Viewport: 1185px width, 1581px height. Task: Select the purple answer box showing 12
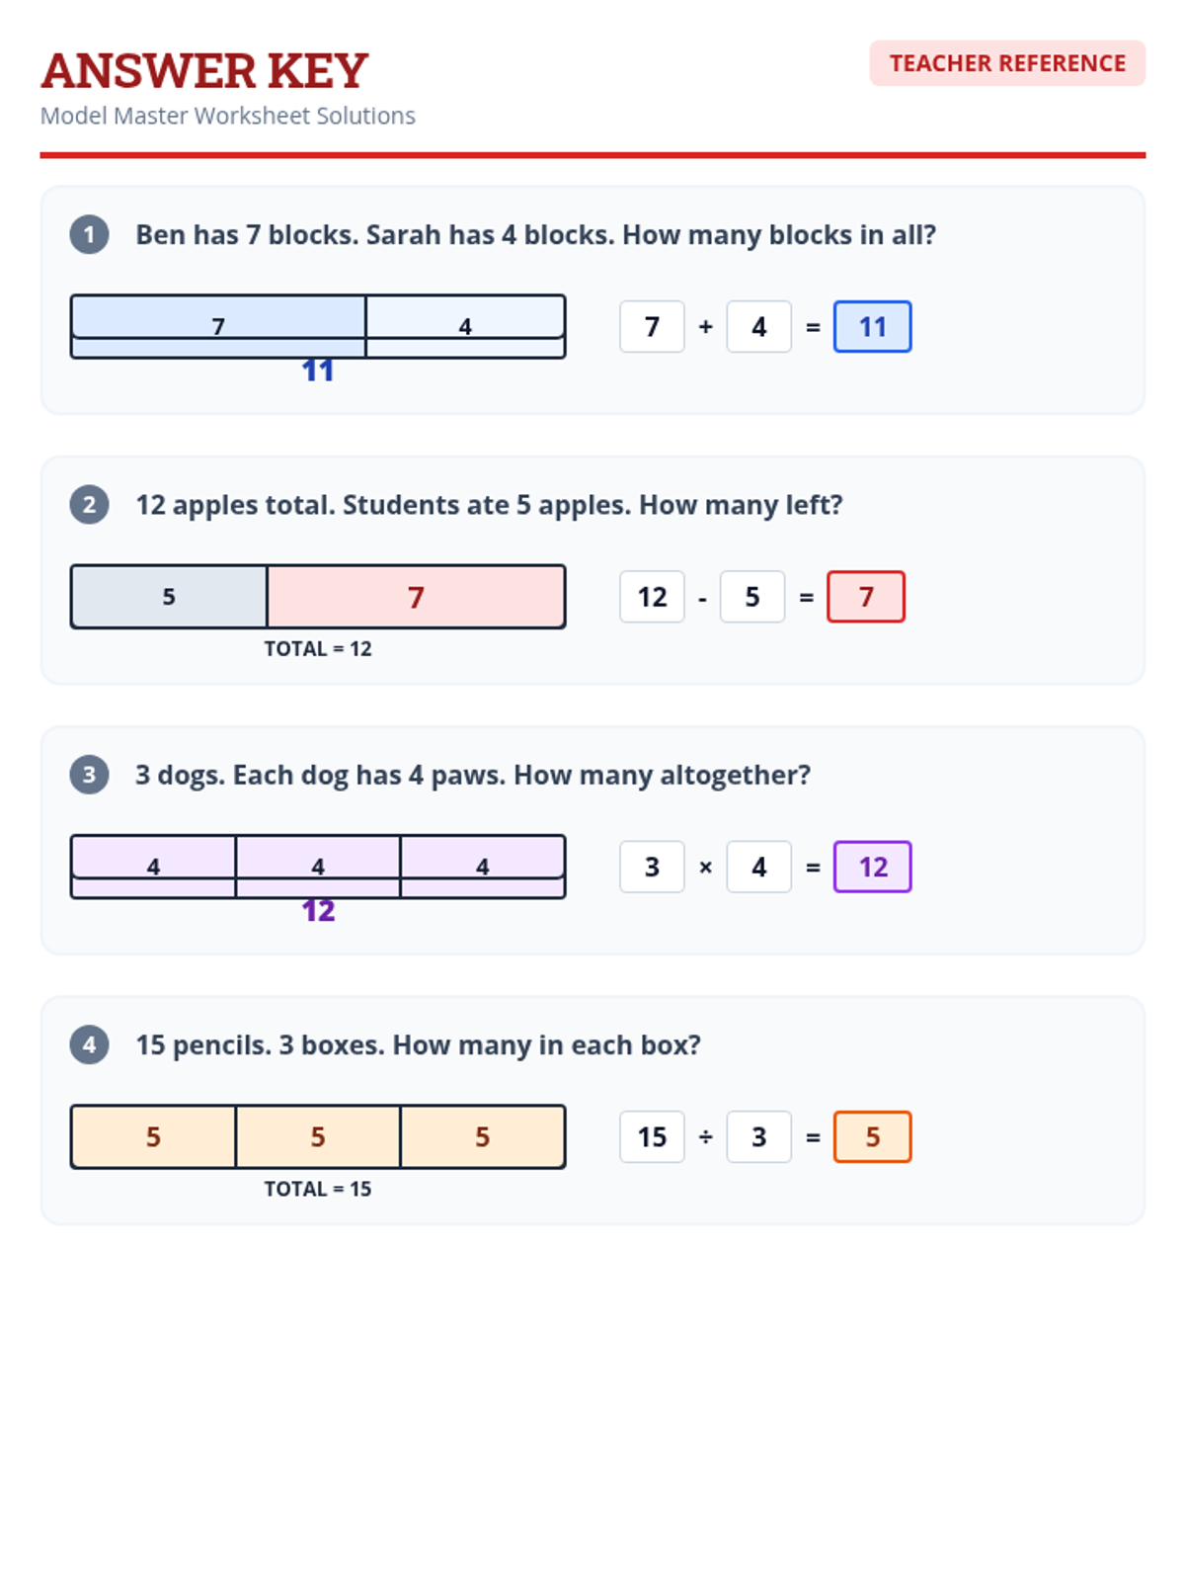(872, 867)
